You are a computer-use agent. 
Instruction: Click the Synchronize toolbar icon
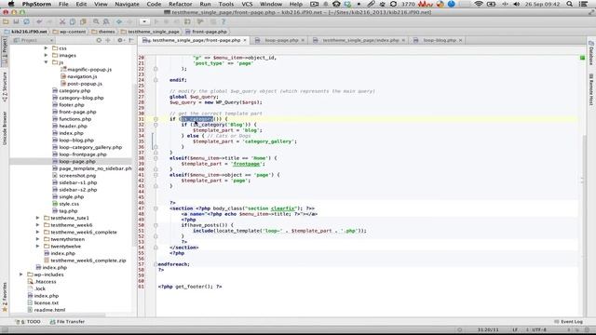(26, 22)
